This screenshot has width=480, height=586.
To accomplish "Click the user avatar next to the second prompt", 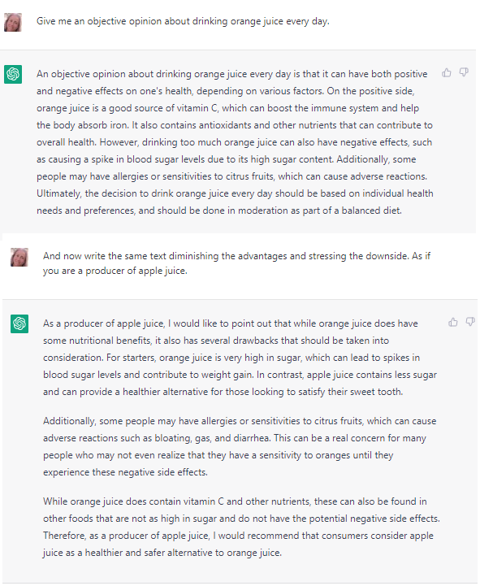I will coord(19,257).
